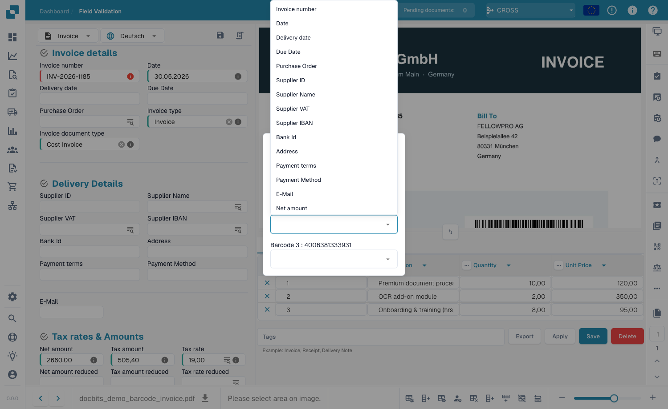Go to previous document with left arrow
Image resolution: width=668 pixels, height=409 pixels.
pyautogui.click(x=41, y=398)
